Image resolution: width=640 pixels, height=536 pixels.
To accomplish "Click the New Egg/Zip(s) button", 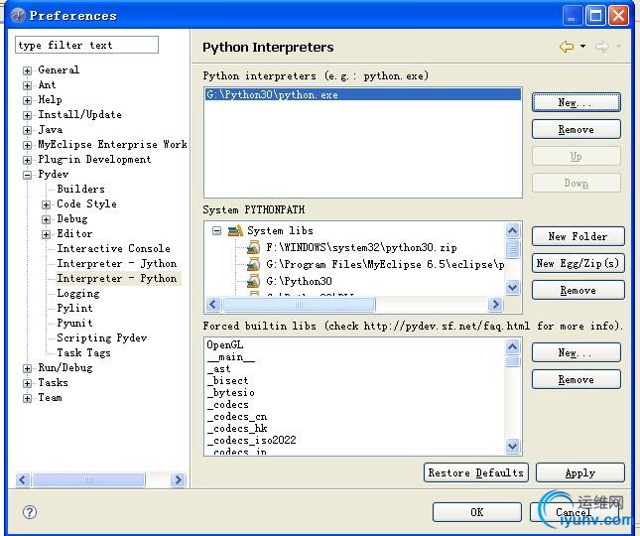I will coord(576,263).
